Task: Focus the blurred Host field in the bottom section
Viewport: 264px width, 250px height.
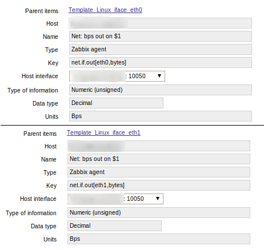Action: pyautogui.click(x=159, y=146)
